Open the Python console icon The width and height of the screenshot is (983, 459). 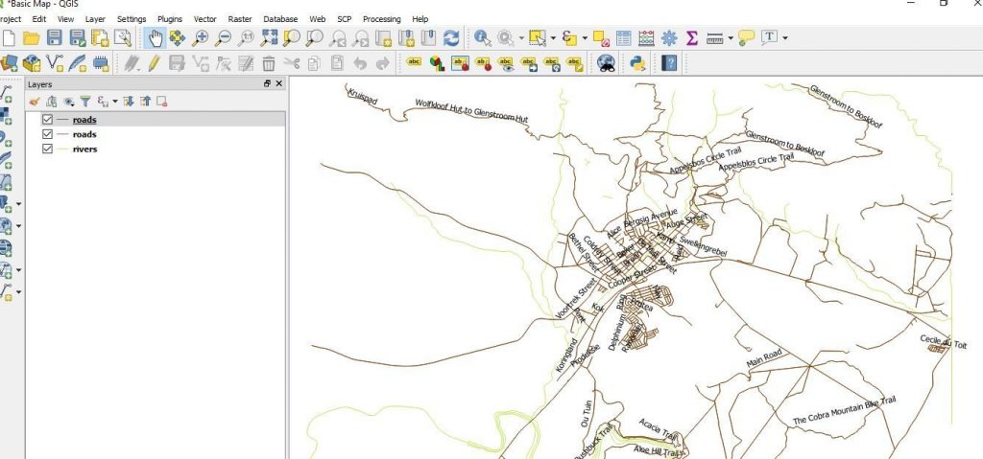[635, 63]
